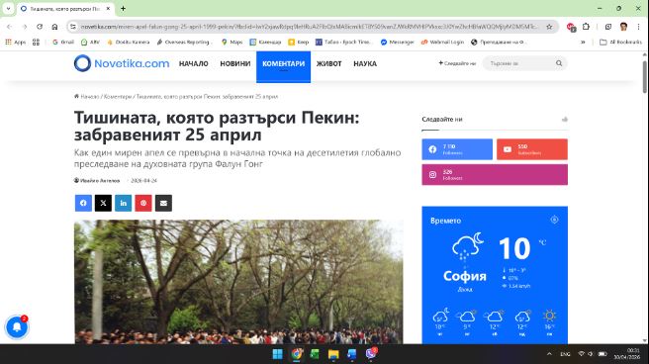Show hidden system tray icons
Image resolution: width=649 pixels, height=364 pixels.
549,354
